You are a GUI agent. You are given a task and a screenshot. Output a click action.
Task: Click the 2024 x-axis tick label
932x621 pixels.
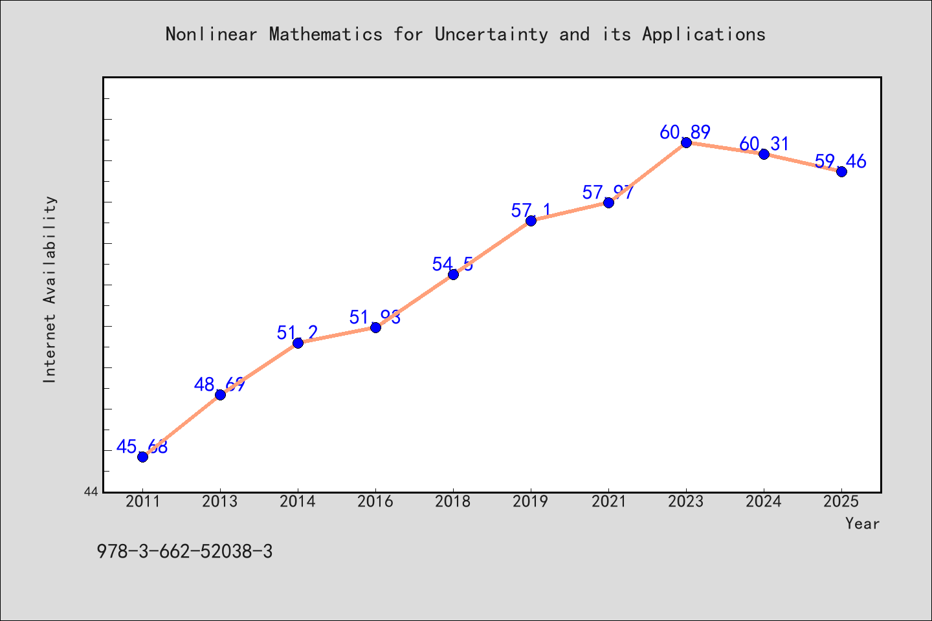click(x=764, y=501)
